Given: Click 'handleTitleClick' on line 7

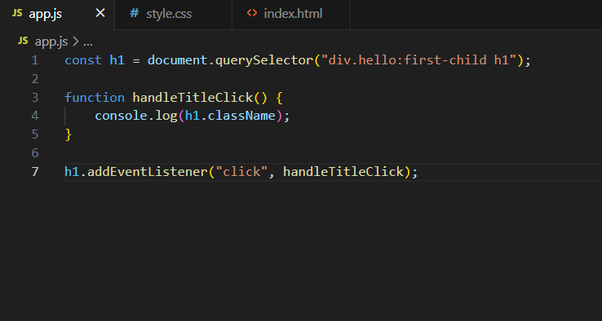Looking at the screenshot, I should [343, 171].
